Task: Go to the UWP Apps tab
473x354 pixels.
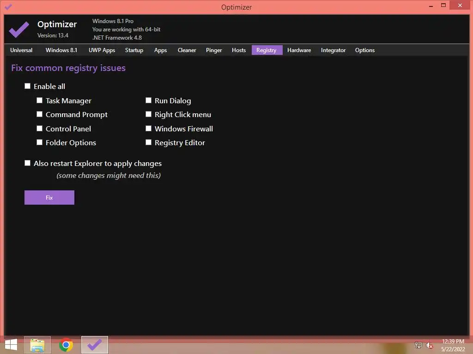Action: (102, 50)
